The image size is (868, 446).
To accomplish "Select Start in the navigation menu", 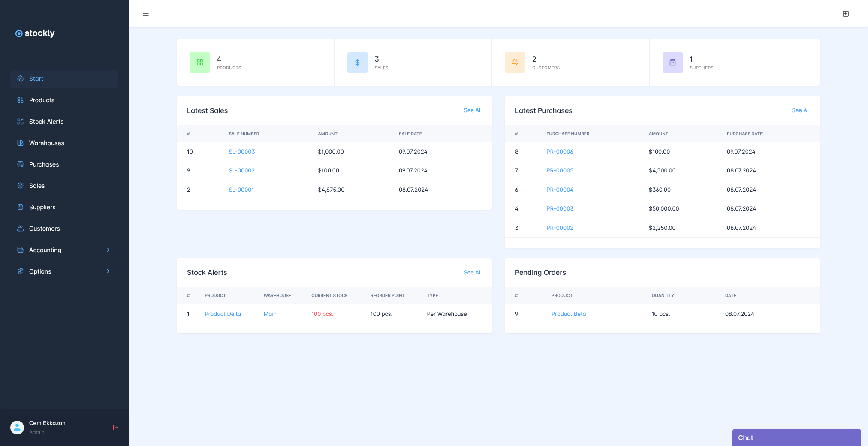I will point(36,79).
